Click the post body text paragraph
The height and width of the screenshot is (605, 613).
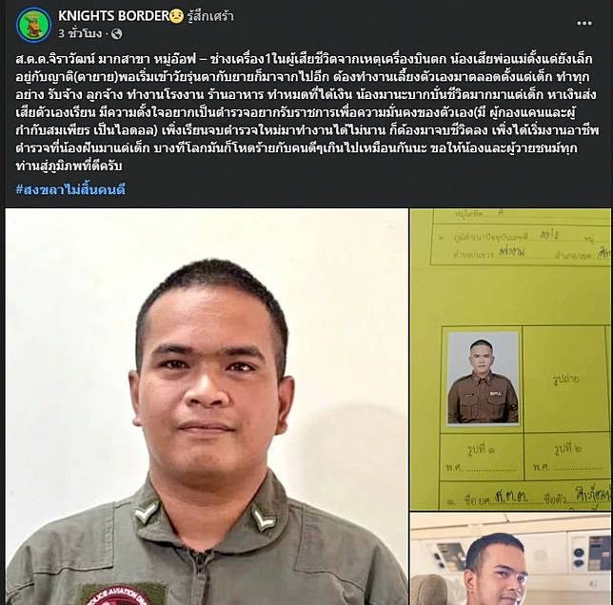click(x=306, y=112)
